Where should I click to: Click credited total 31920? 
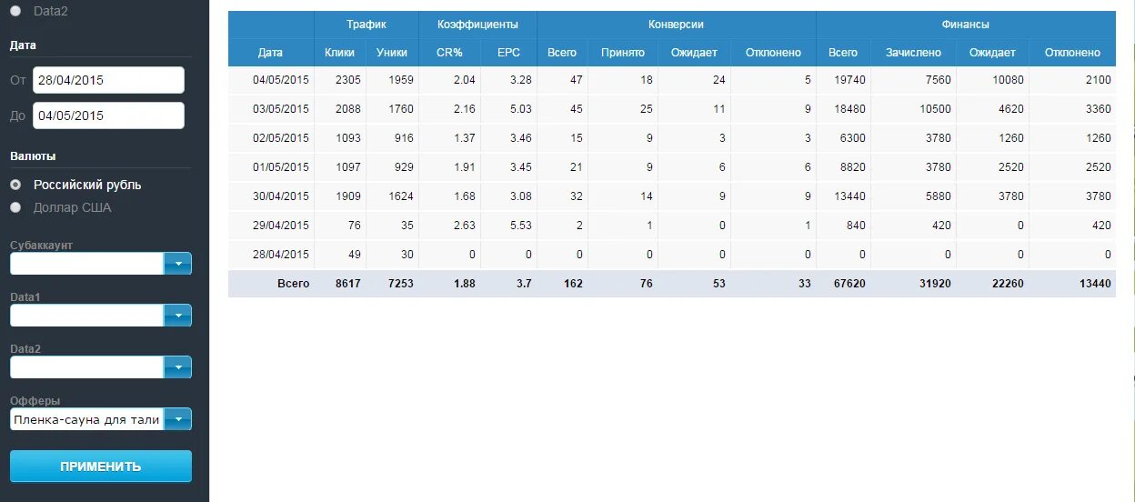tap(934, 284)
